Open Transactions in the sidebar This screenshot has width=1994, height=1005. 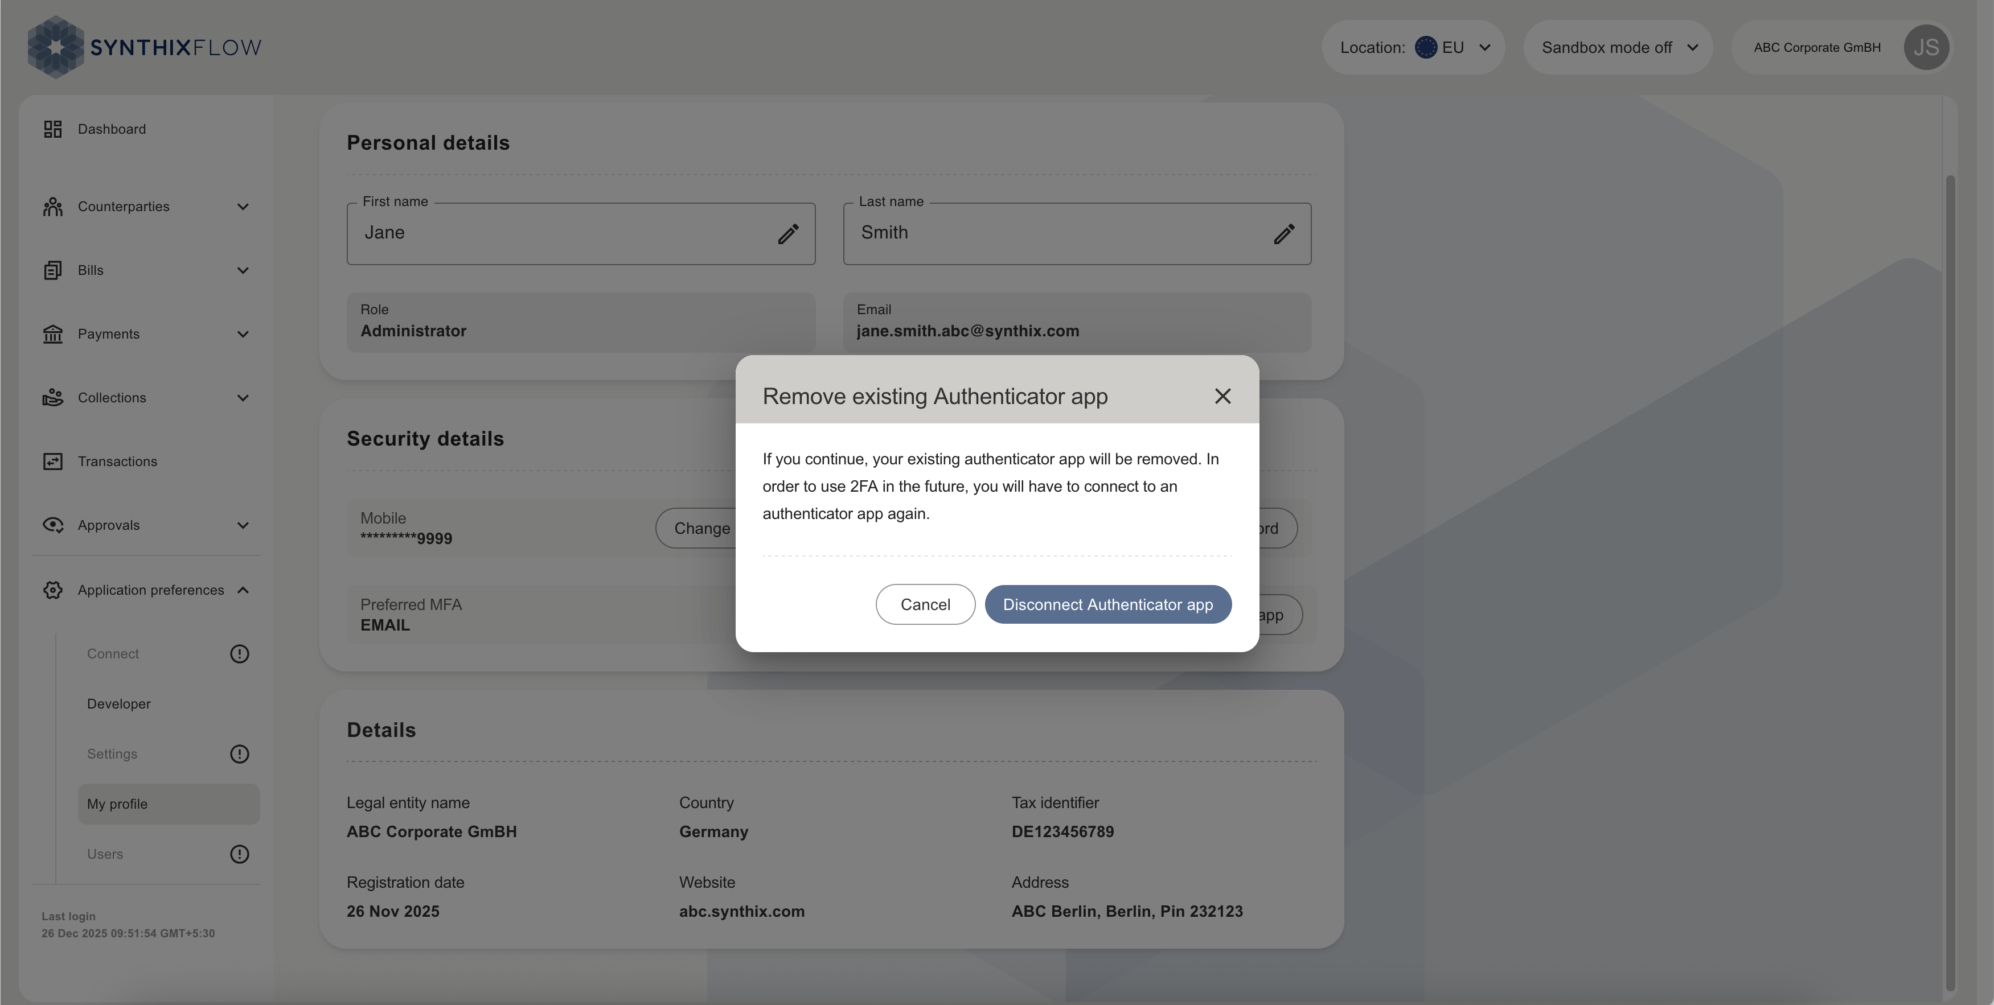pyautogui.click(x=117, y=461)
